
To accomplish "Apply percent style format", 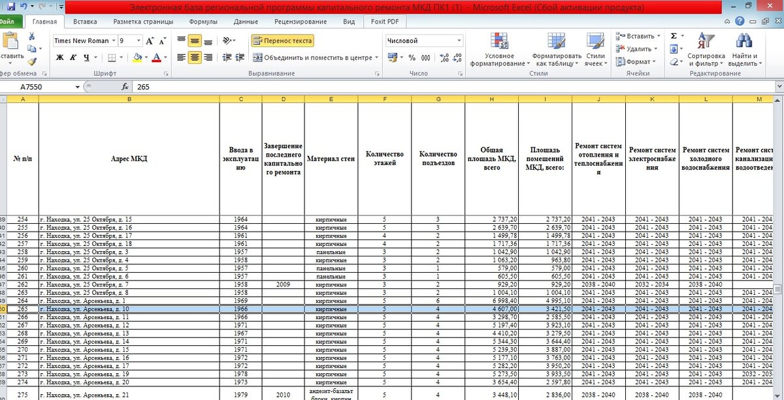I will pyautogui.click(x=412, y=57).
